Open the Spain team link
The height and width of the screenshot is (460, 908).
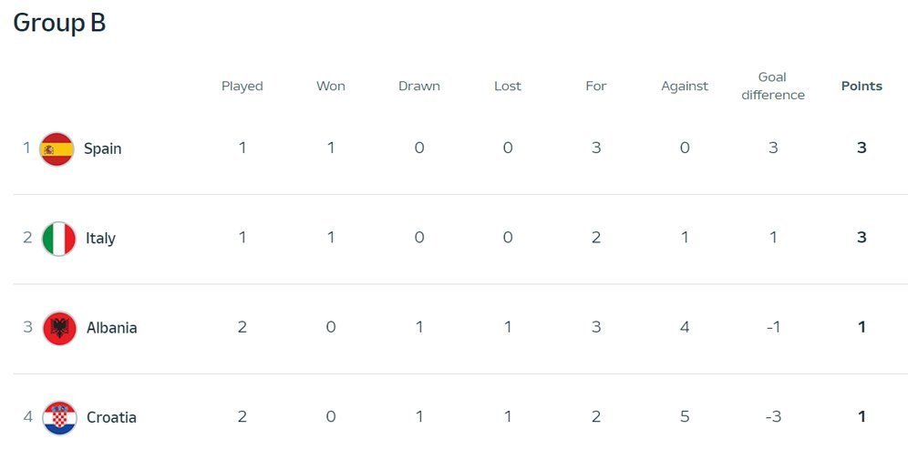(102, 148)
